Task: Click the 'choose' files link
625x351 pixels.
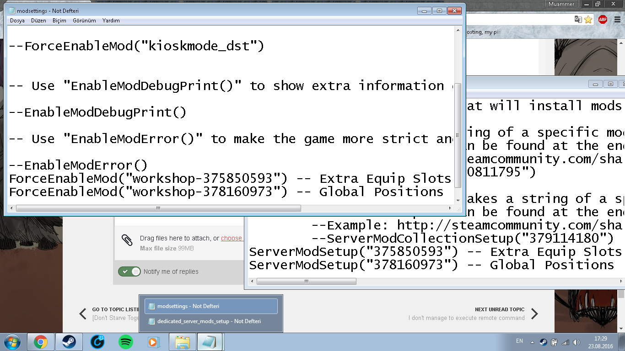Action: (x=232, y=238)
